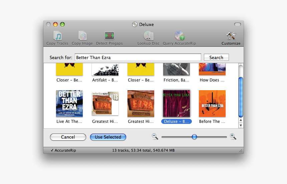
Task: Select the Deluxe album cover thumbnail
Action: tap(177, 104)
